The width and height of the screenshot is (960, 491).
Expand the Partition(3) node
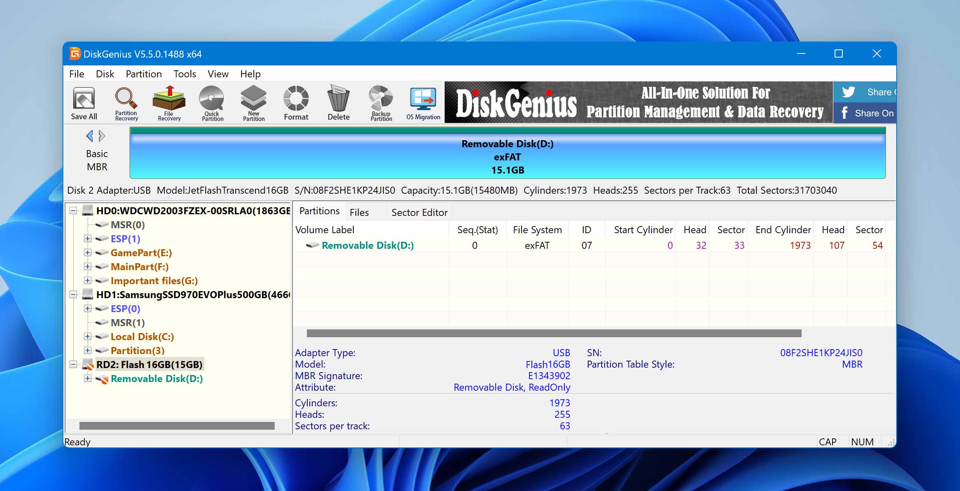(x=87, y=350)
